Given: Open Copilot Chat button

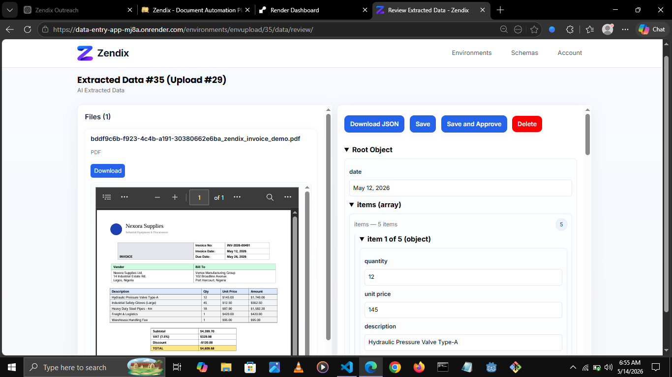Looking at the screenshot, I should coord(652,29).
